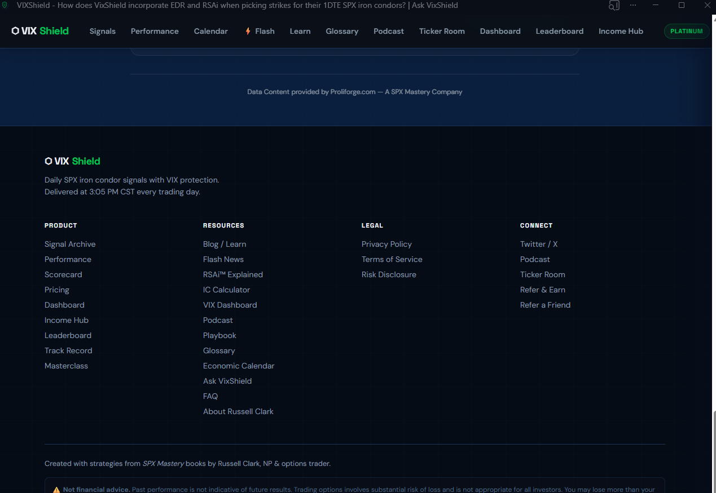Screen dimensions: 716x493
Task: Open Terms of Service under Legal
Action: point(392,259)
